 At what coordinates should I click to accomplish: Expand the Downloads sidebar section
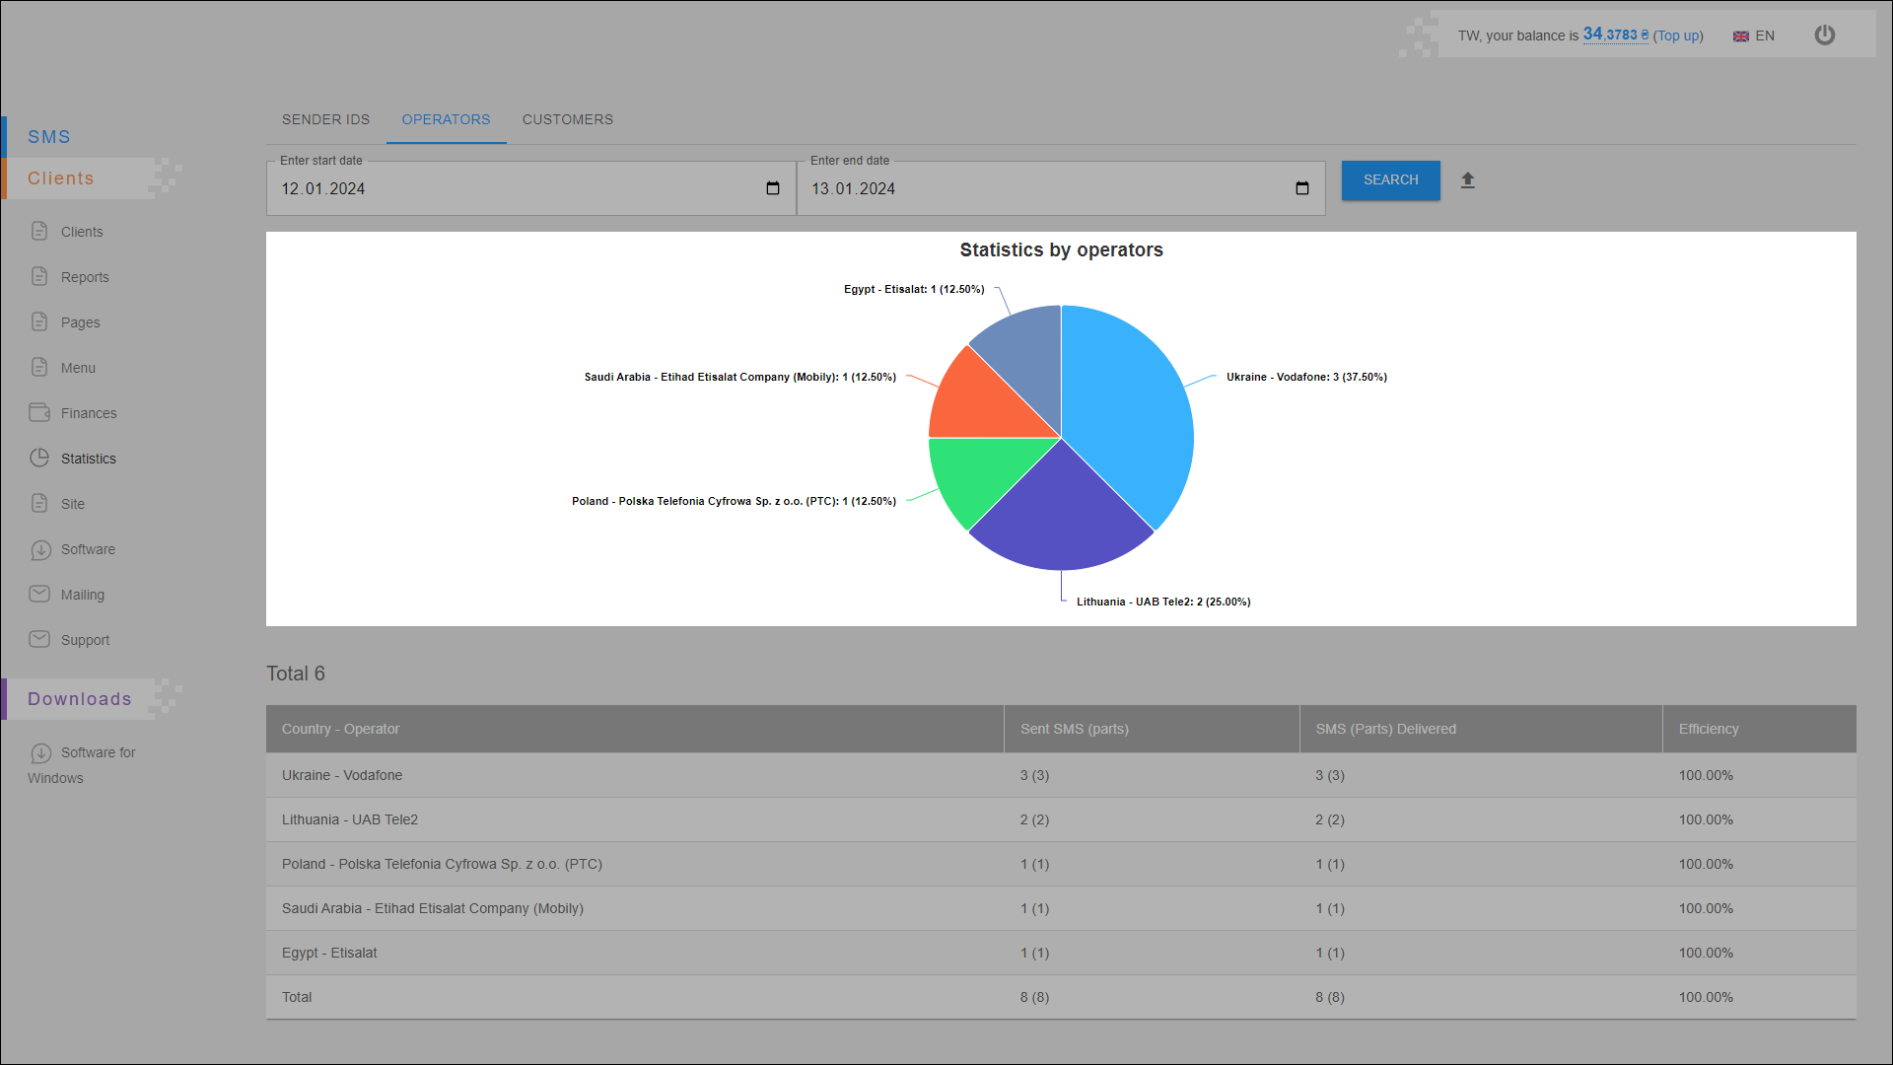(x=79, y=699)
